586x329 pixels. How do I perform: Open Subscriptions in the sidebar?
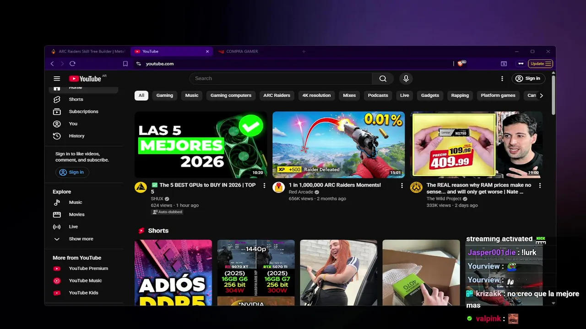[x=83, y=111]
